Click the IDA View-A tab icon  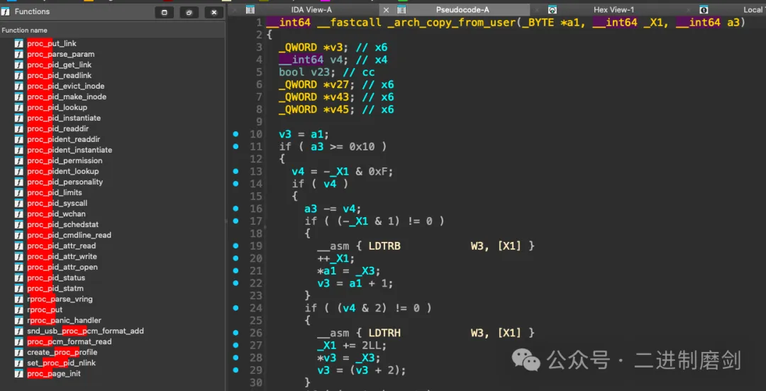tap(250, 9)
